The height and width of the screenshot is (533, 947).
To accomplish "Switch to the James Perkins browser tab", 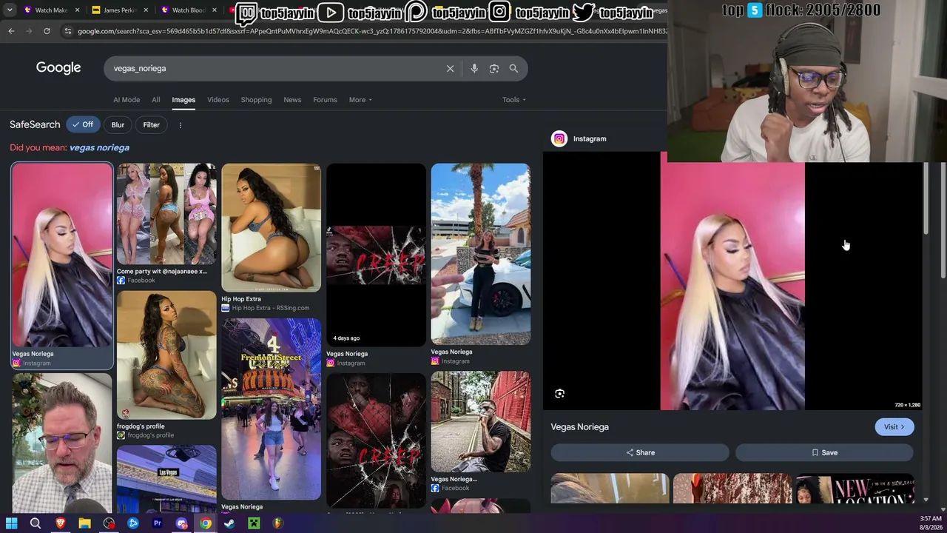I will point(118,10).
